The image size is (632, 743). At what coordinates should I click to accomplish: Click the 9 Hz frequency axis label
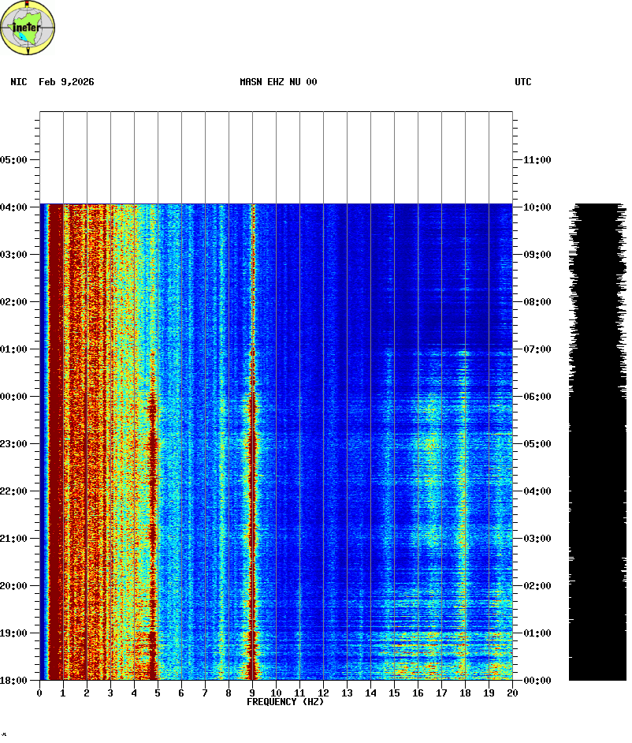pos(252,693)
